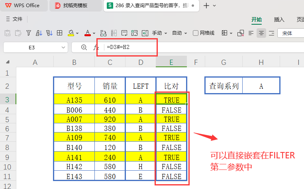Image resolution: width=304 pixels, height=189 pixels.
Task: Click the plus new tab button
Action: (206, 6)
